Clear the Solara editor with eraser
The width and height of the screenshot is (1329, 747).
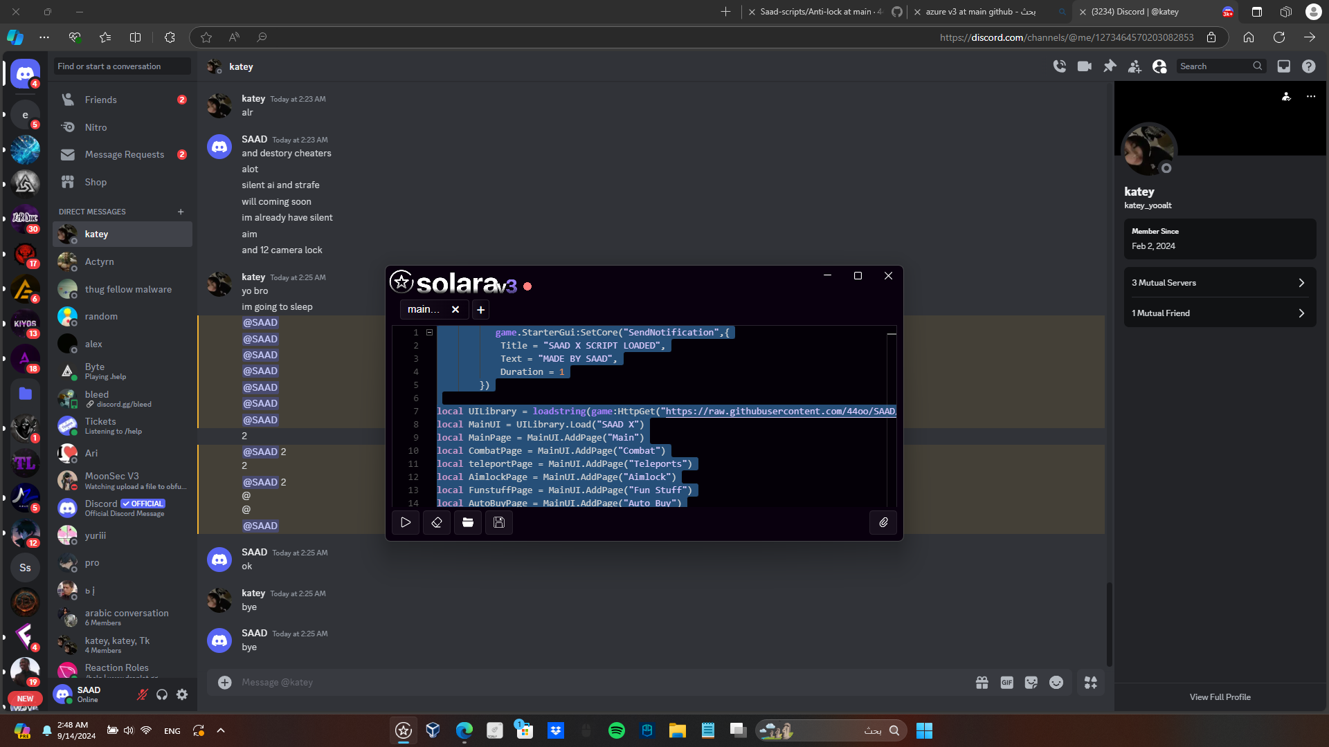437,523
